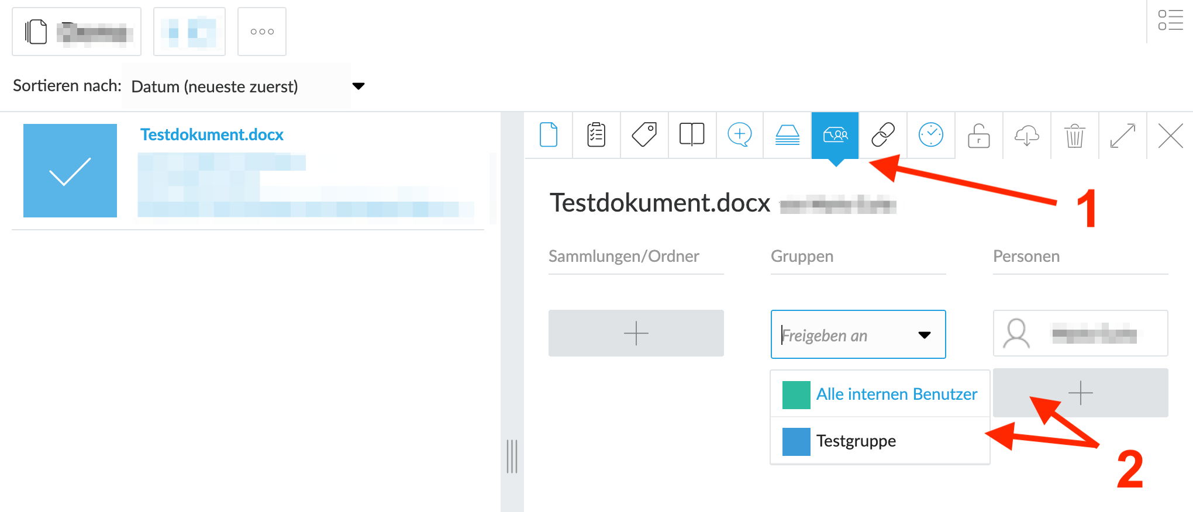Add a collection or folder with plus
This screenshot has height=512, width=1193.
click(x=636, y=333)
